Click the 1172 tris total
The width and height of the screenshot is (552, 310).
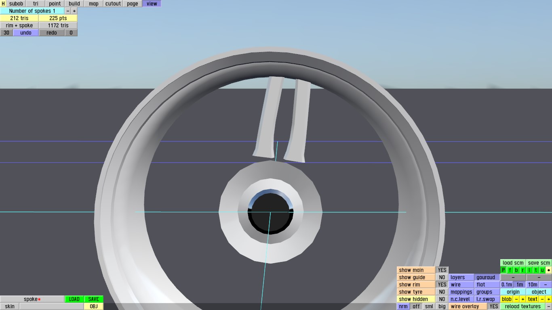click(x=58, y=25)
